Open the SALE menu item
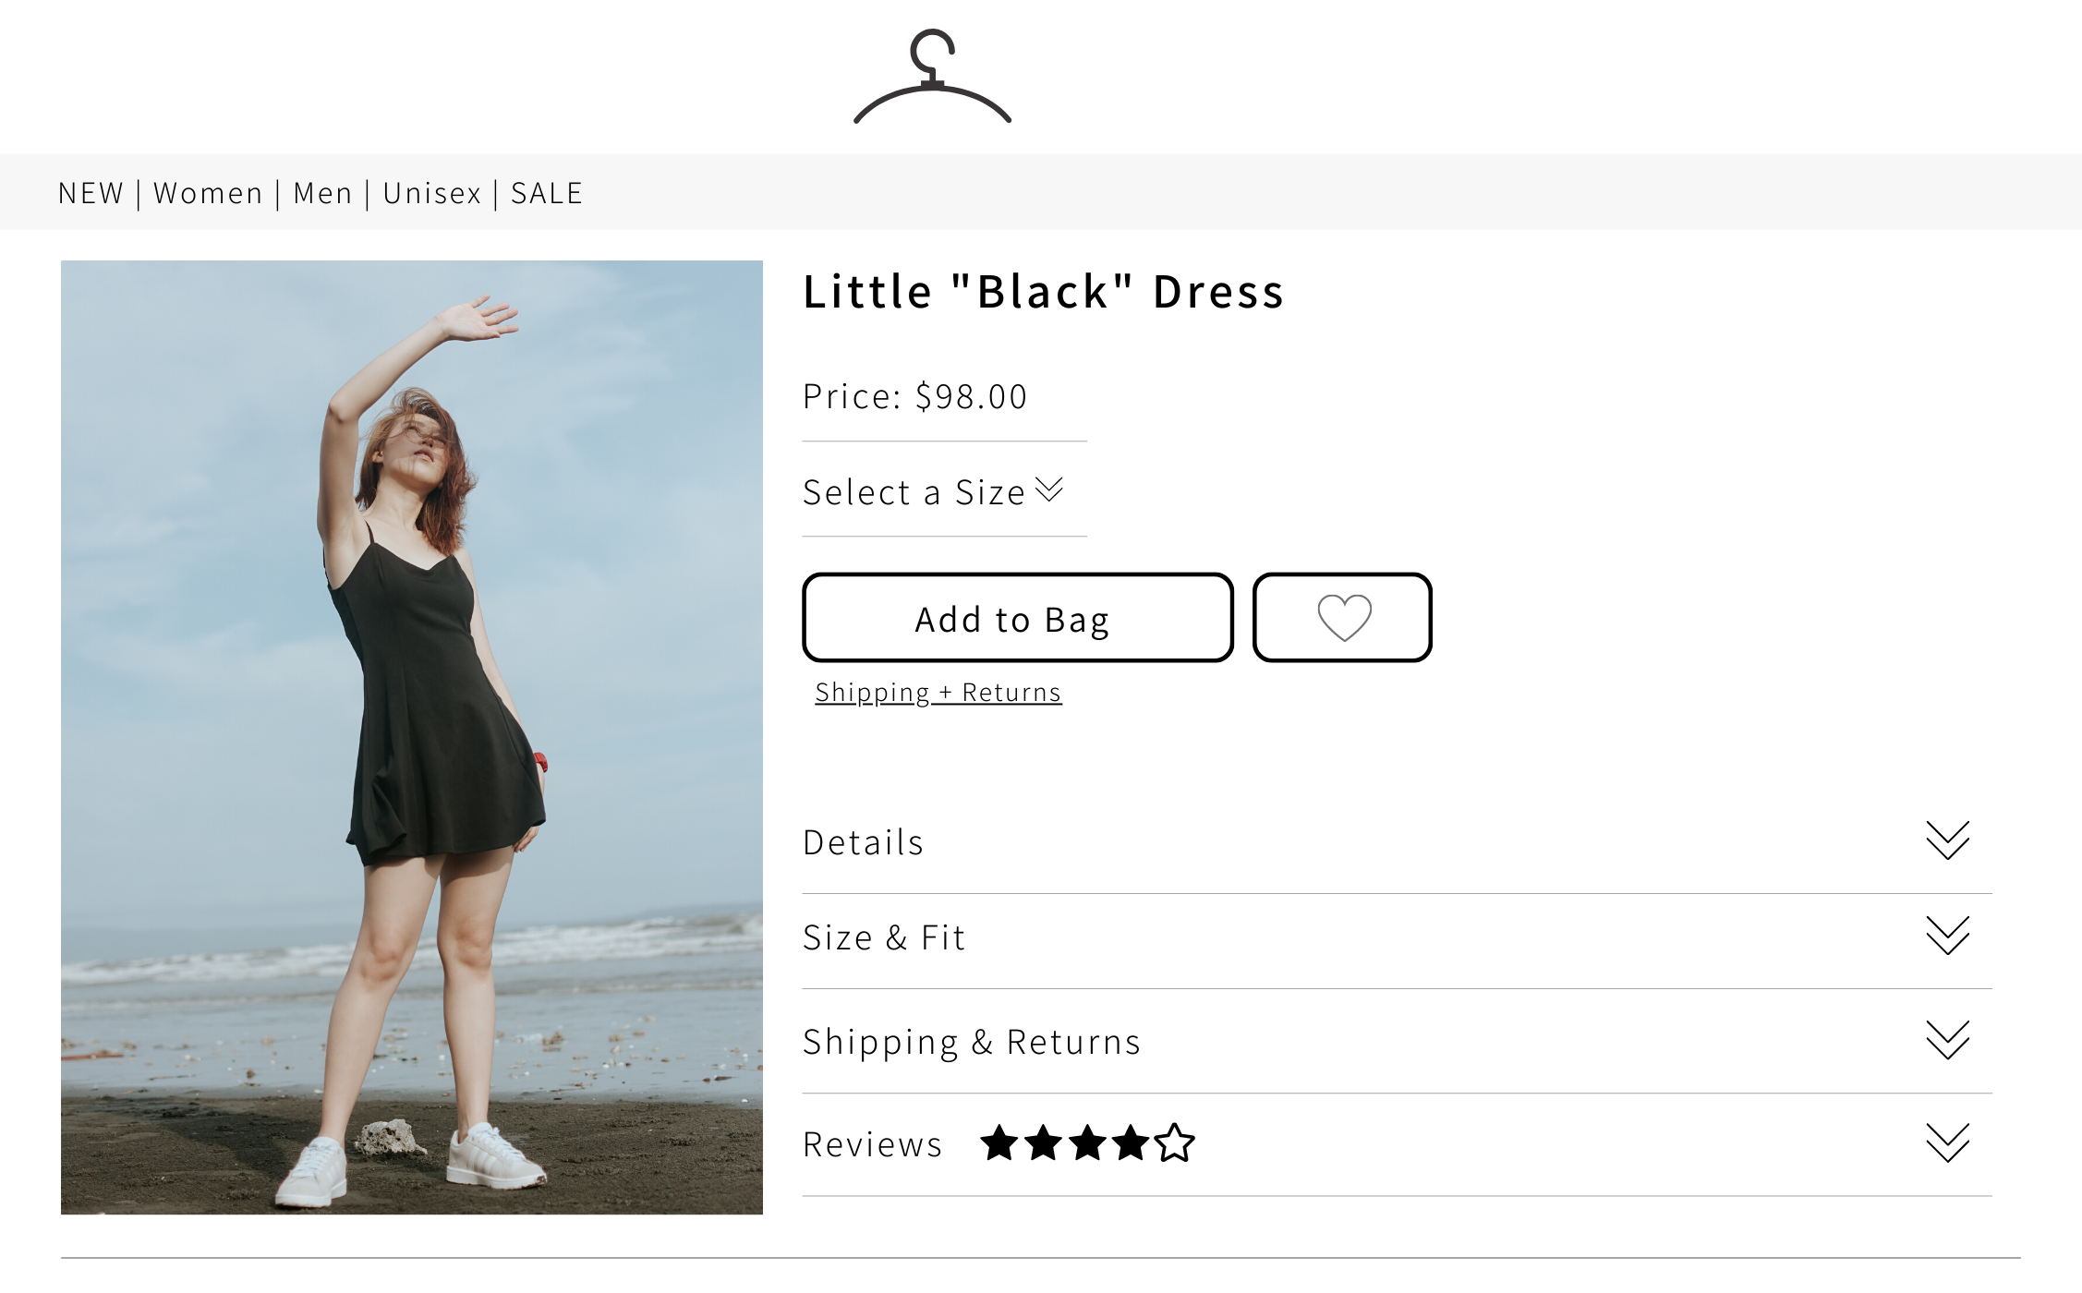 tap(547, 193)
